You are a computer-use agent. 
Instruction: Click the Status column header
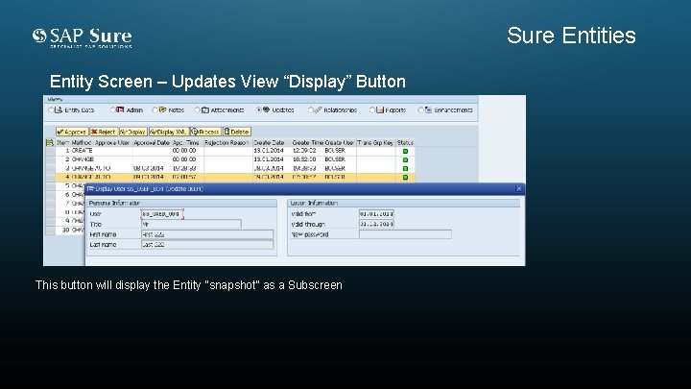tap(405, 142)
